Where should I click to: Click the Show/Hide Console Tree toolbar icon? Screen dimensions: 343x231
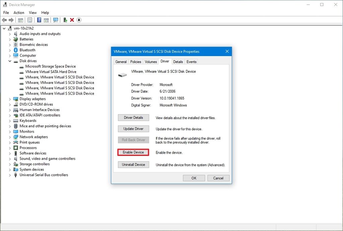pos(20,20)
